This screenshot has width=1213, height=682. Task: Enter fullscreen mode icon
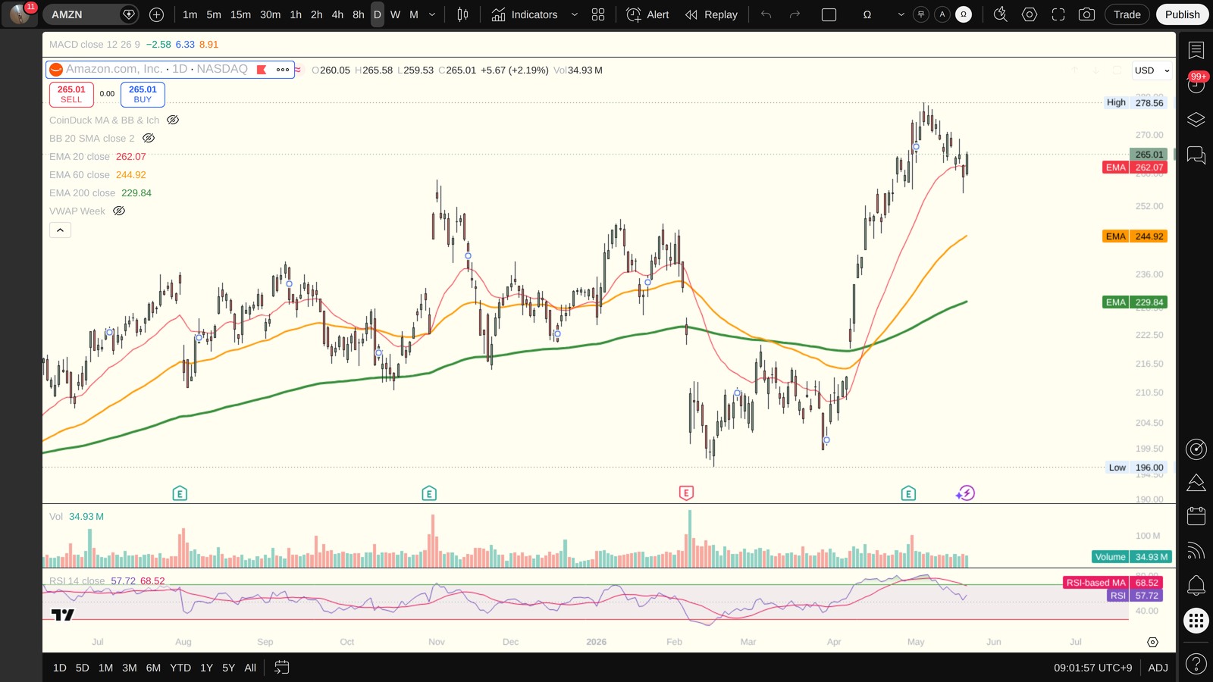[x=1058, y=14]
